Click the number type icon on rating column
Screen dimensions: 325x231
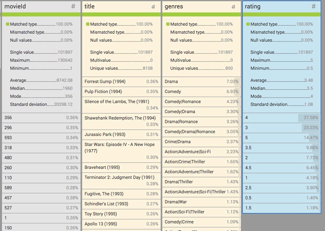[x=313, y=6]
